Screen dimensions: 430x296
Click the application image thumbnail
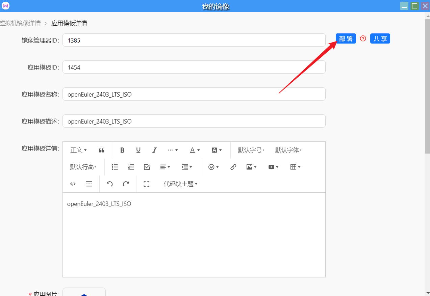tap(84, 292)
